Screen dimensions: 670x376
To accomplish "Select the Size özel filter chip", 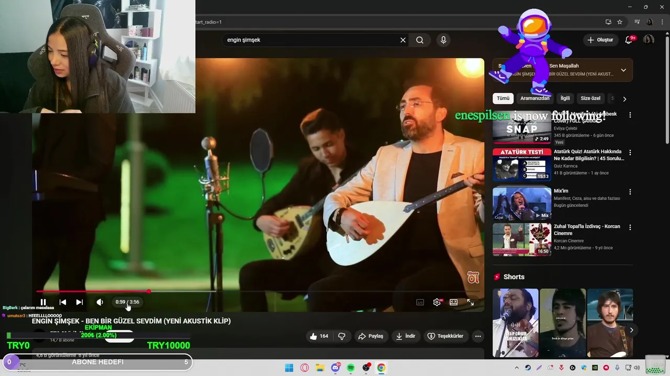I will [x=590, y=98].
